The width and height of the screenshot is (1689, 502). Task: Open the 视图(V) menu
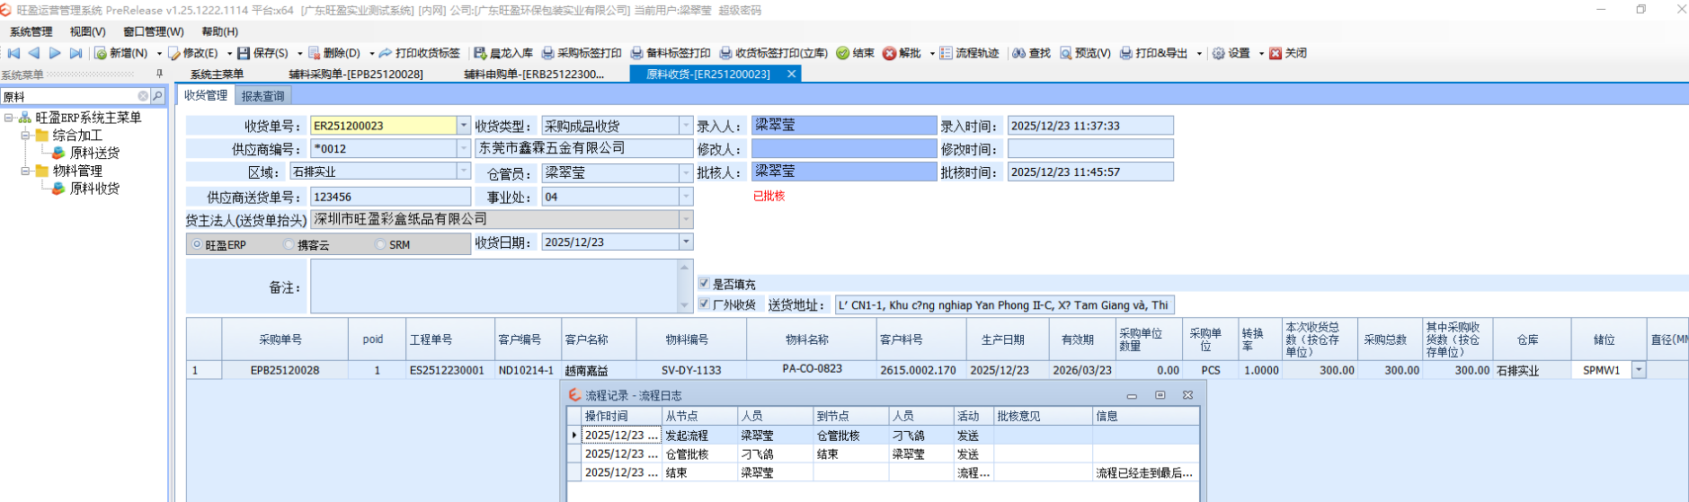click(87, 31)
